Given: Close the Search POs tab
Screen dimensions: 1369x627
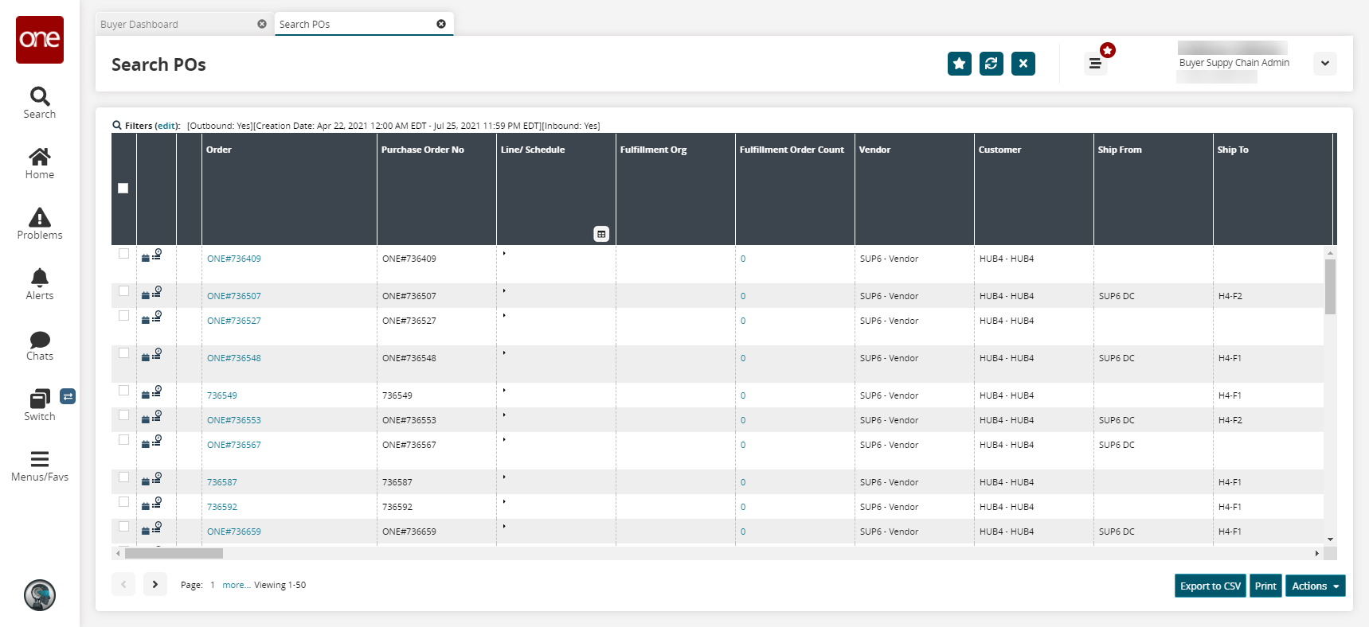Looking at the screenshot, I should (441, 24).
